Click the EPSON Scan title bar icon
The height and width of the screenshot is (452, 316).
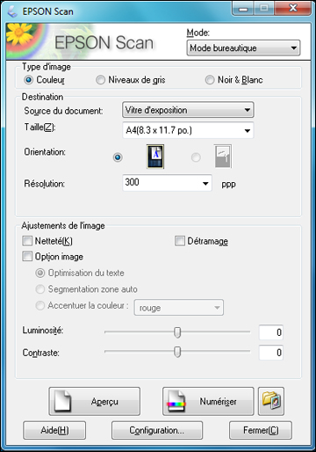coord(12,11)
